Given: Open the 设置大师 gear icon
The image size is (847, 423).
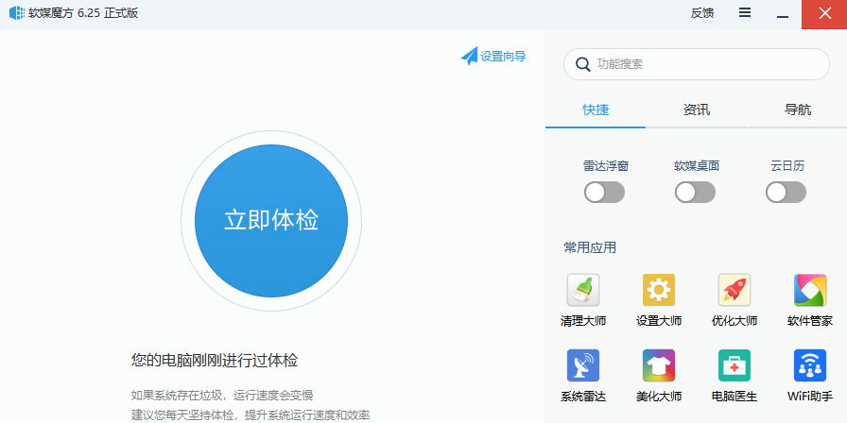Looking at the screenshot, I should [659, 290].
